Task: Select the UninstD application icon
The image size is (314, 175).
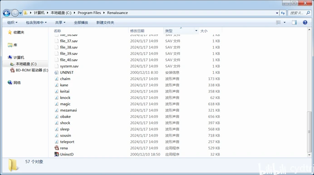Action: pyautogui.click(x=57, y=154)
